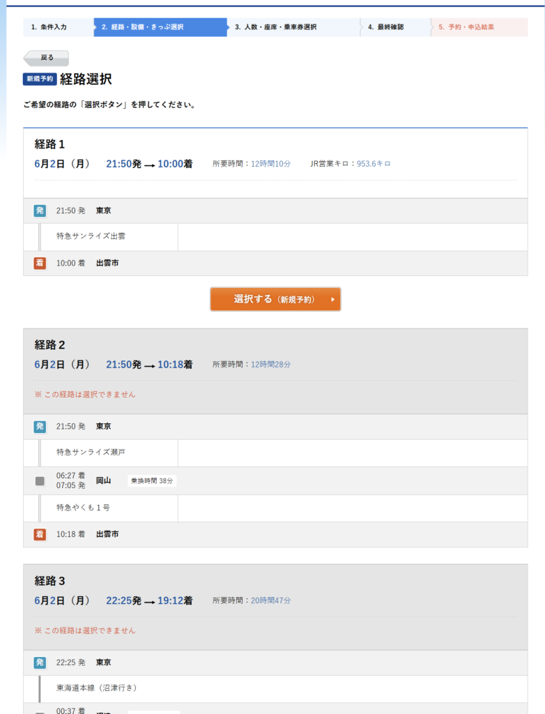
Task: Click gray transfer square icon at 岡山
Action: click(x=40, y=481)
